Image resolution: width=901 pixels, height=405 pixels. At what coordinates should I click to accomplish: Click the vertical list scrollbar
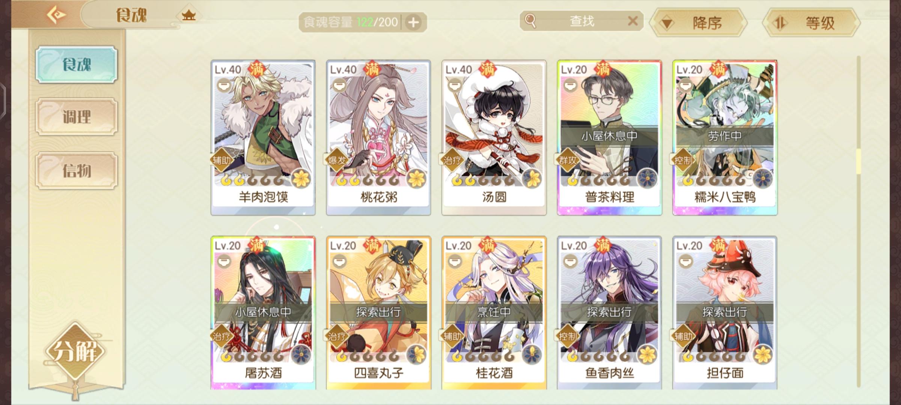(x=858, y=221)
